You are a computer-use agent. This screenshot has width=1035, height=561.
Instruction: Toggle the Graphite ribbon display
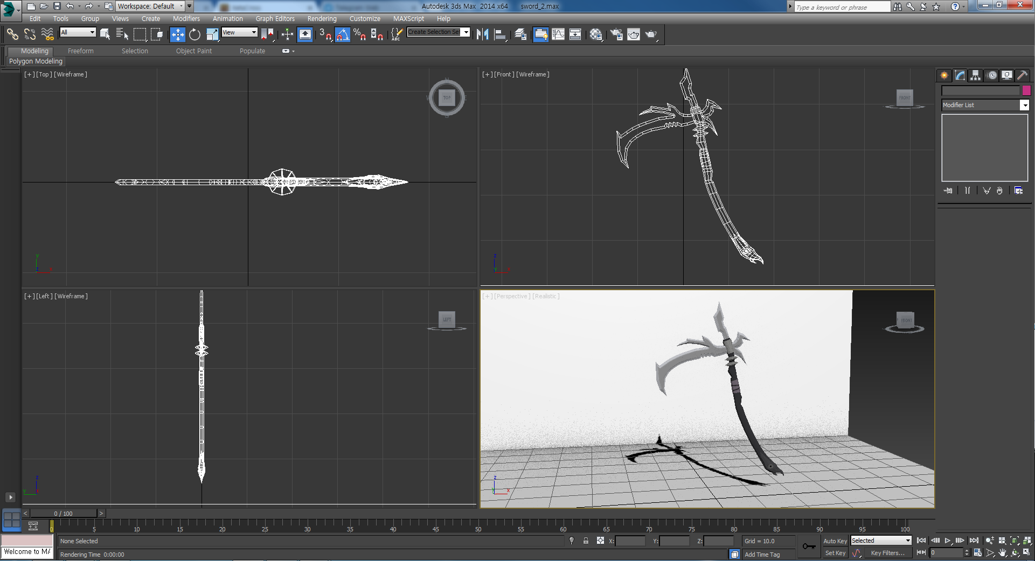(x=540, y=34)
